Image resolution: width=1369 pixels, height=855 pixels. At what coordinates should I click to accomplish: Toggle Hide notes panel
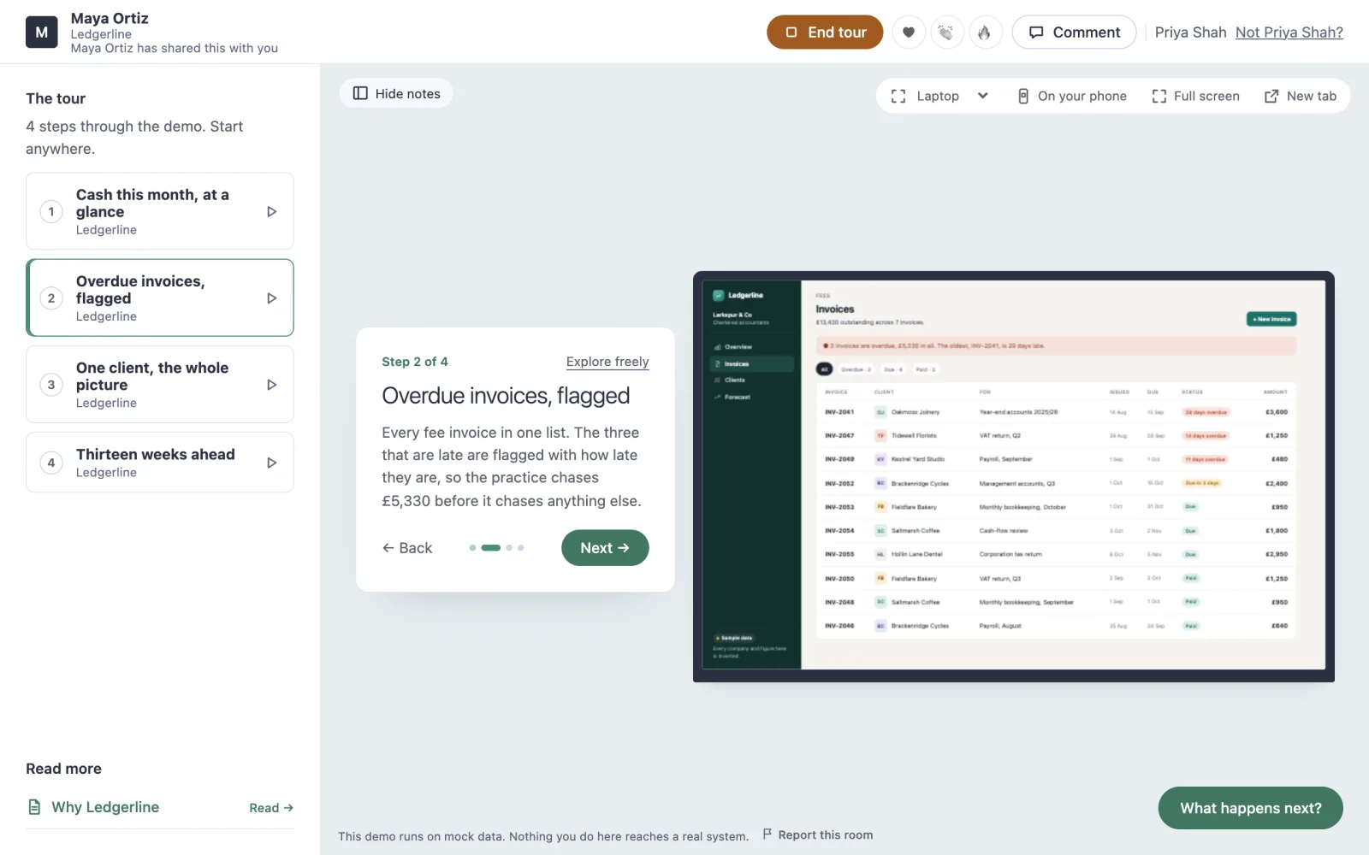[x=397, y=93]
